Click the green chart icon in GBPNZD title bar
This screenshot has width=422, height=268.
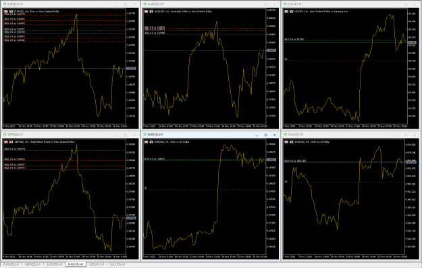tap(5, 135)
